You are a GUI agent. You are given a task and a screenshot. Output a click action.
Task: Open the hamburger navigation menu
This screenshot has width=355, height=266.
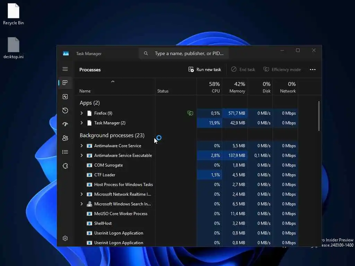[x=65, y=69]
